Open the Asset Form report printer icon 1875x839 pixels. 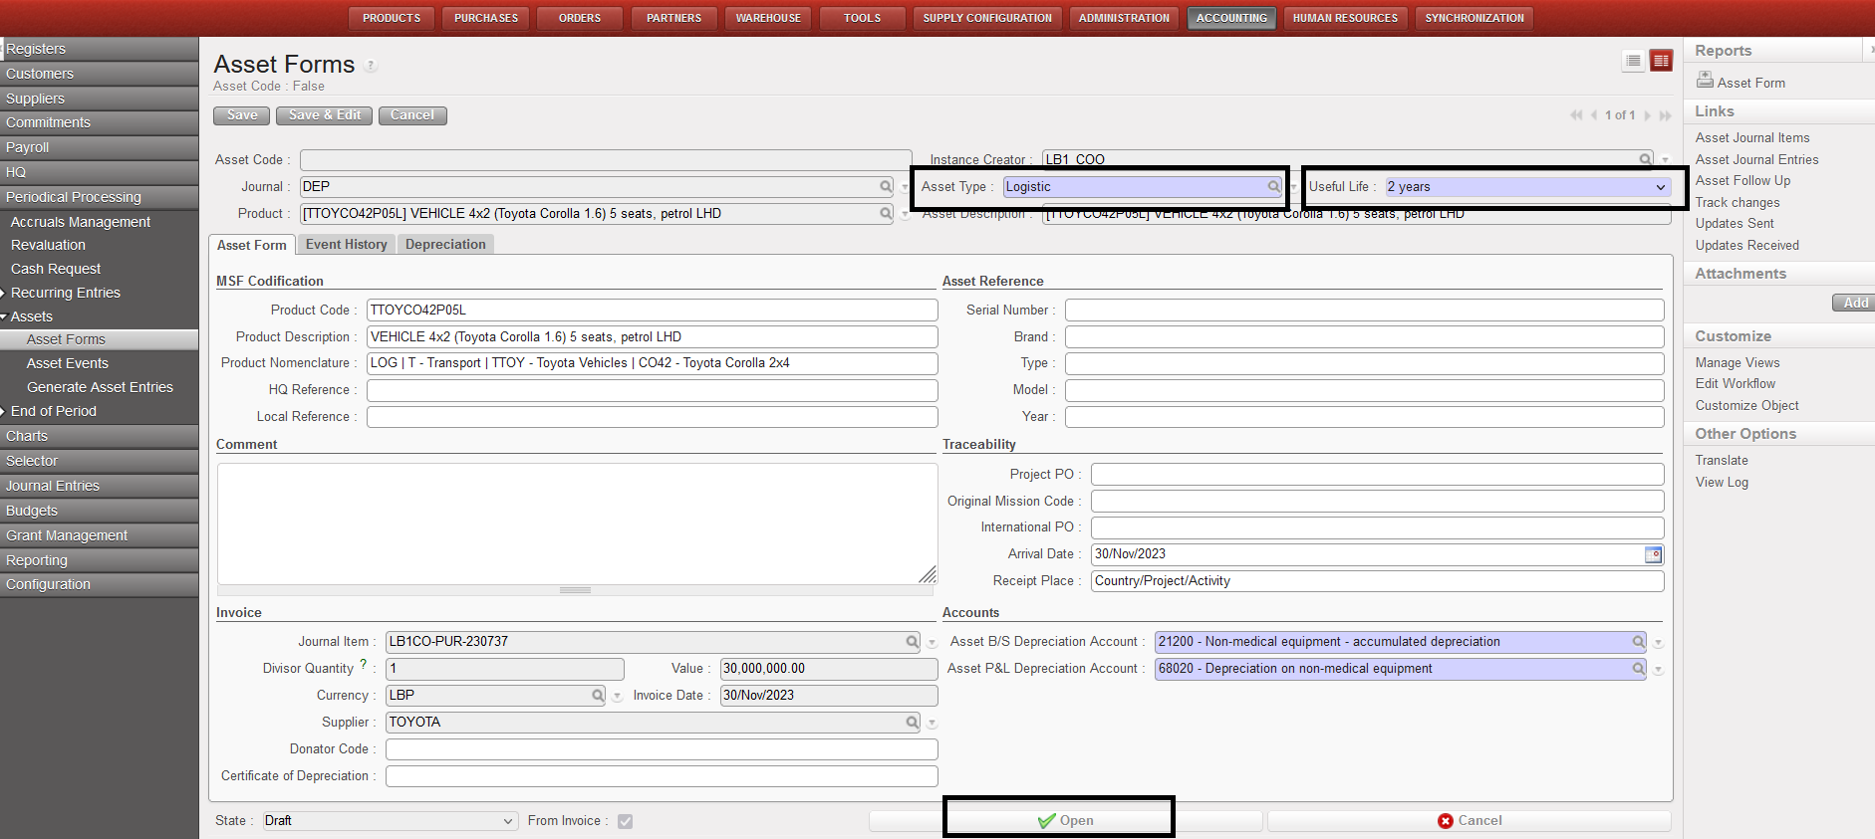click(x=1705, y=80)
